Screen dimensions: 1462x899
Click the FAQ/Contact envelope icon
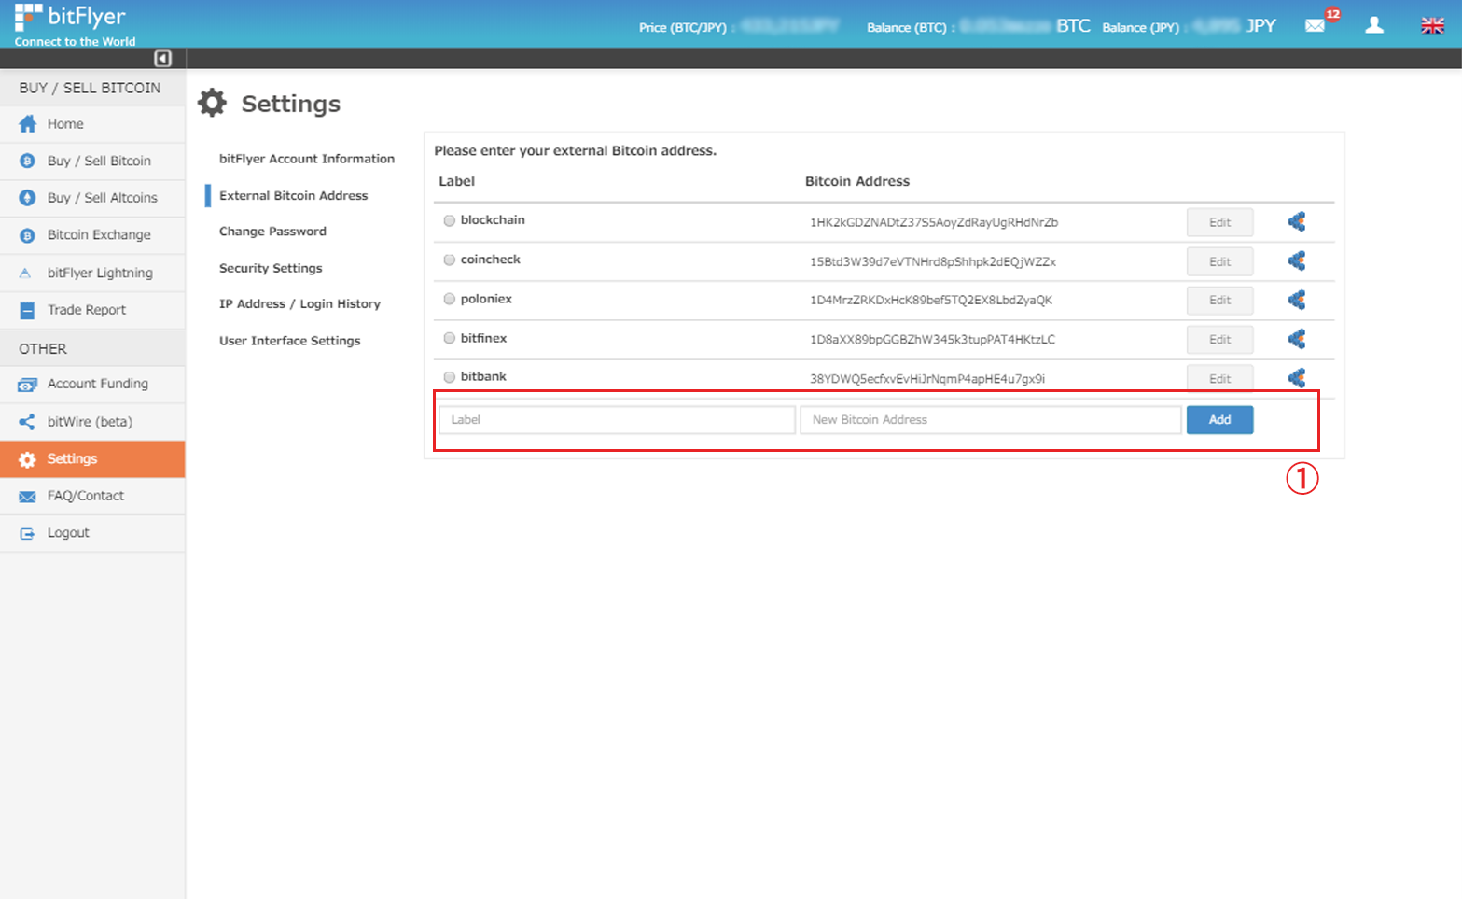(x=27, y=497)
